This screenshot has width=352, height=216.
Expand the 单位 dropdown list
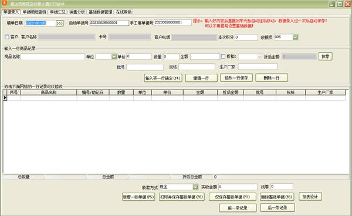[114, 56]
